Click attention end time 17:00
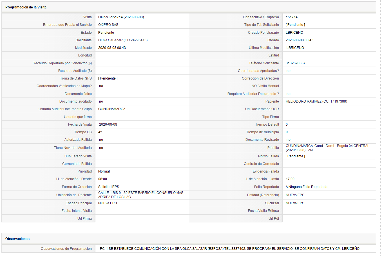This screenshot has width=382, height=256. coord(290,179)
